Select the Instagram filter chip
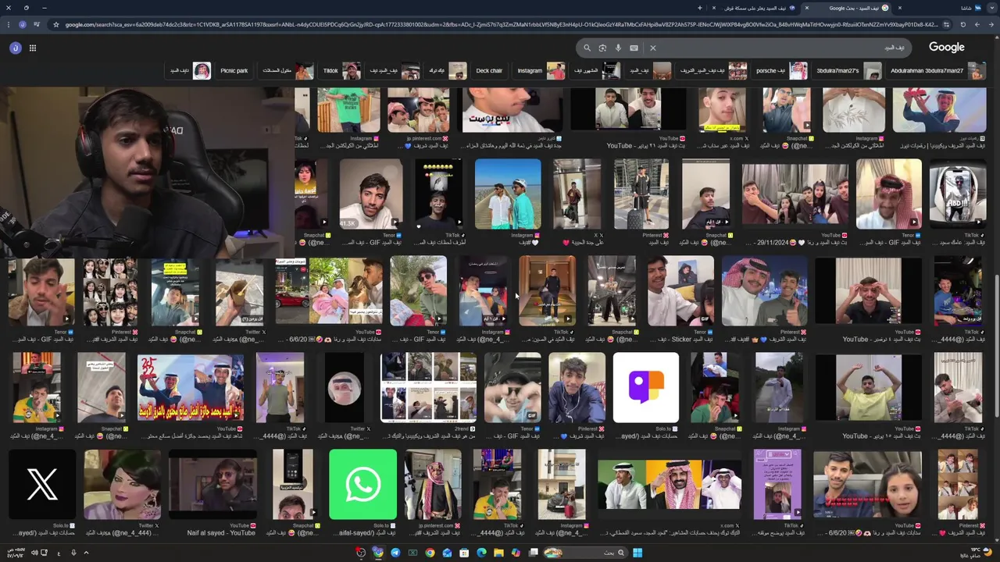Viewport: 1000px width, 562px height. pyautogui.click(x=540, y=71)
